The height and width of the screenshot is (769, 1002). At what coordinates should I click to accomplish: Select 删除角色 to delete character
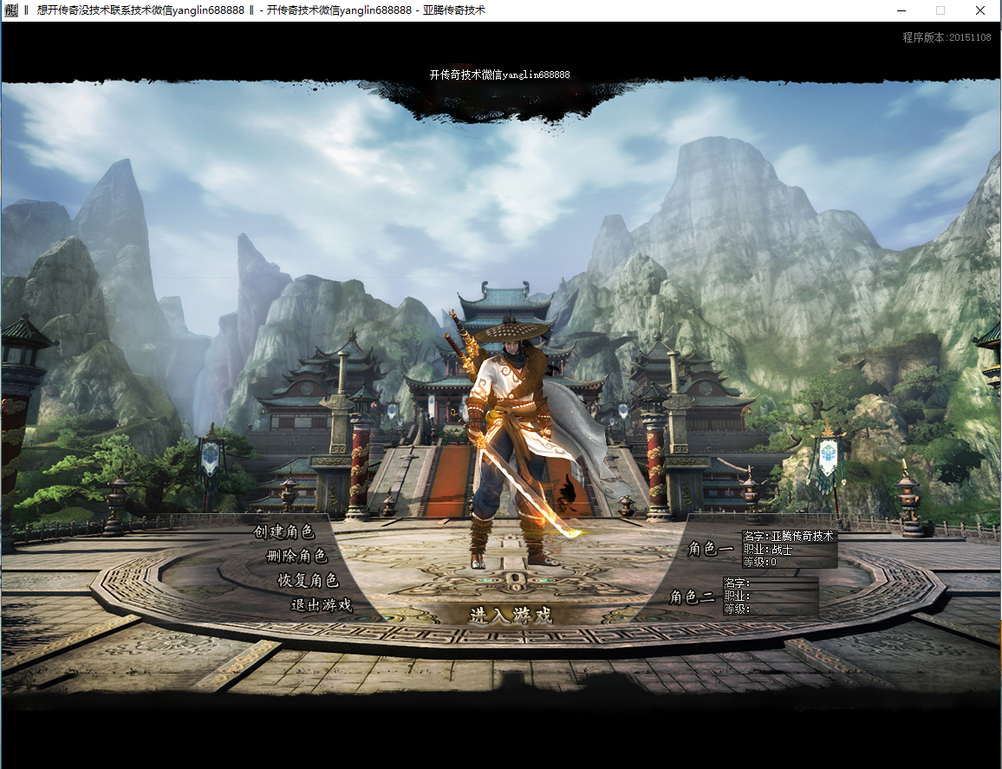[x=296, y=556]
